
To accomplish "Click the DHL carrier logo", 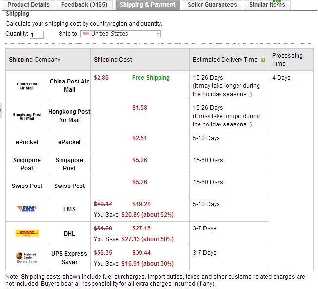I will [27, 233].
